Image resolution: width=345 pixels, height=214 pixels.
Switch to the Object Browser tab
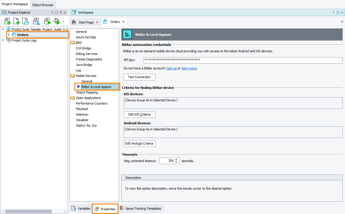click(x=43, y=5)
